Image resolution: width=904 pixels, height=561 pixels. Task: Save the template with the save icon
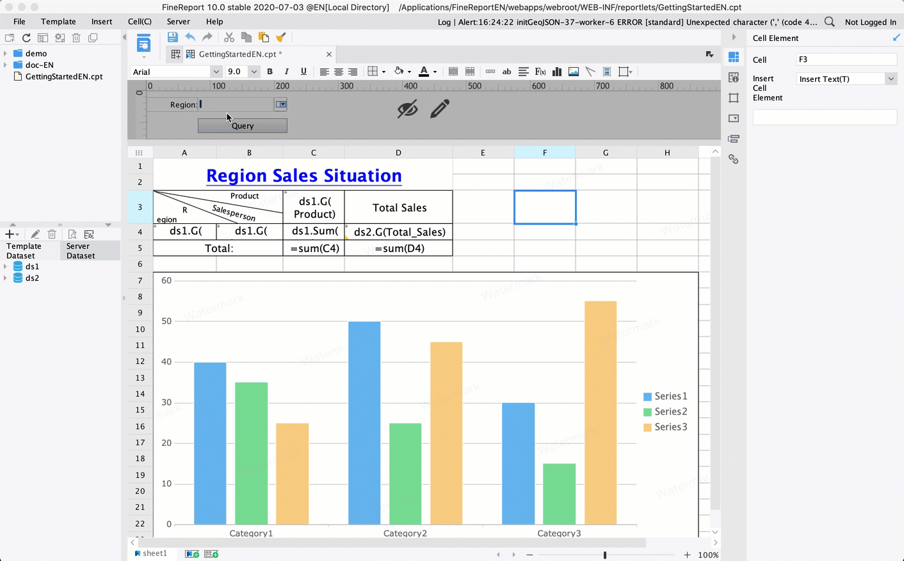pos(172,37)
